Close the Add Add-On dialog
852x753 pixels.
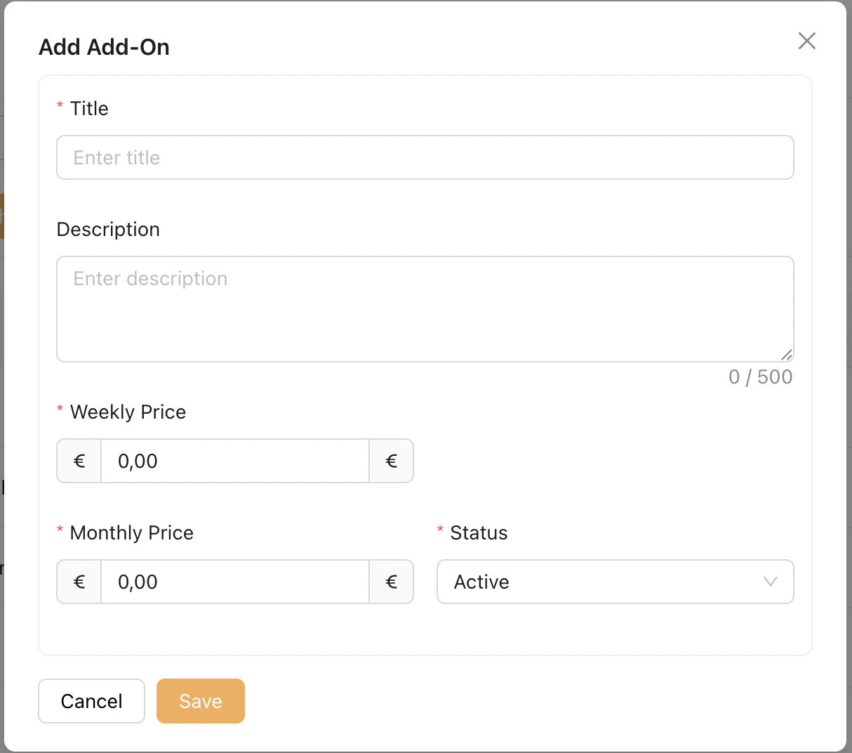point(806,41)
